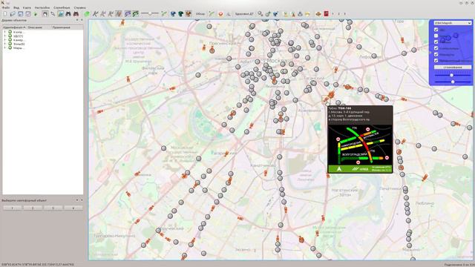Screen dimensions: 475x267
Task: Toggle fourth checkbox in blue layers panel
Action: [x=436, y=48]
